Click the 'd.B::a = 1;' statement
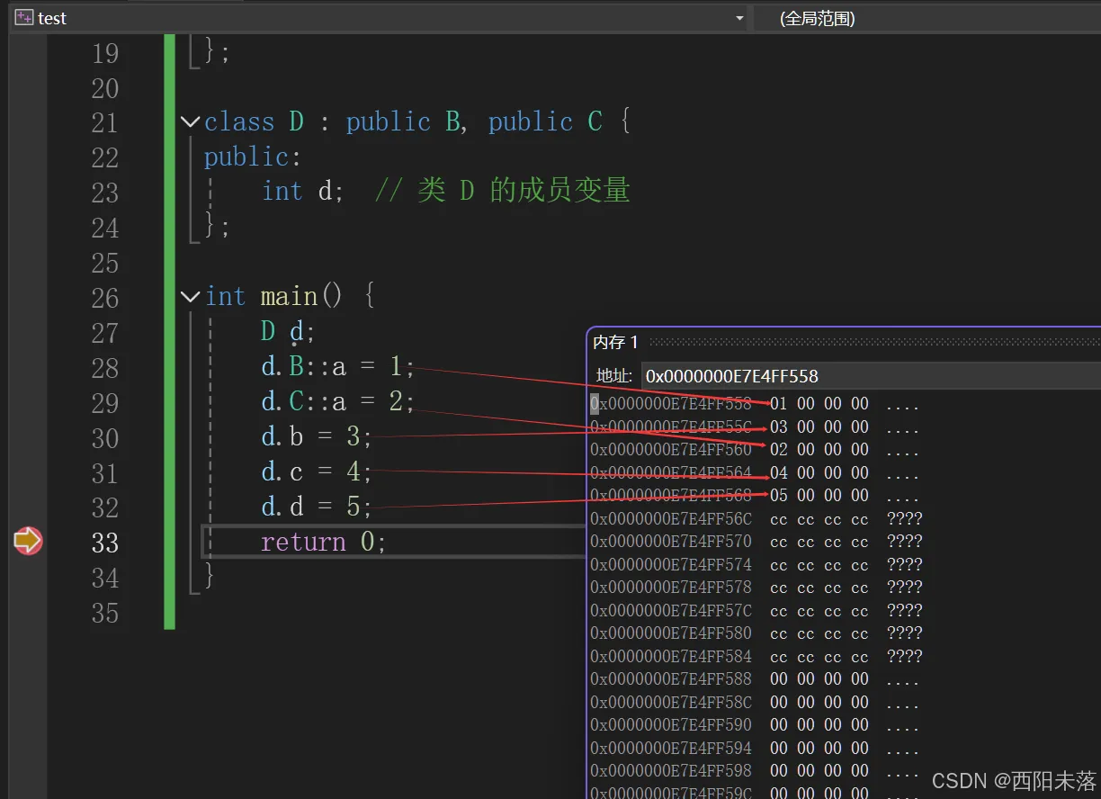1101x799 pixels. point(338,367)
